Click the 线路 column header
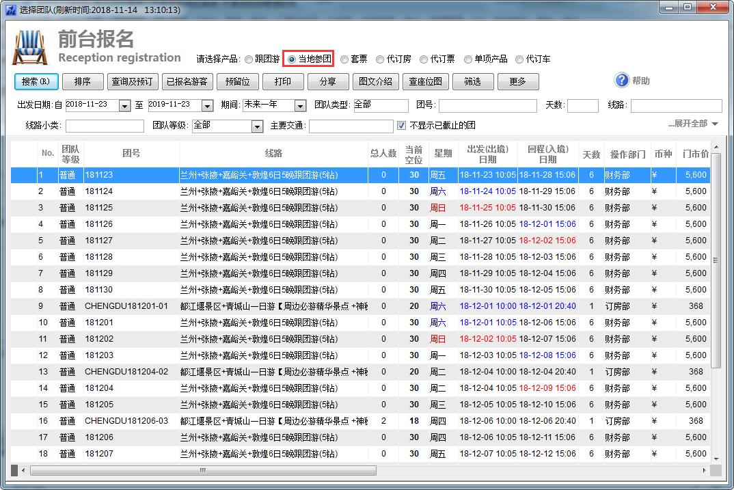The width and height of the screenshot is (734, 490). 273,154
